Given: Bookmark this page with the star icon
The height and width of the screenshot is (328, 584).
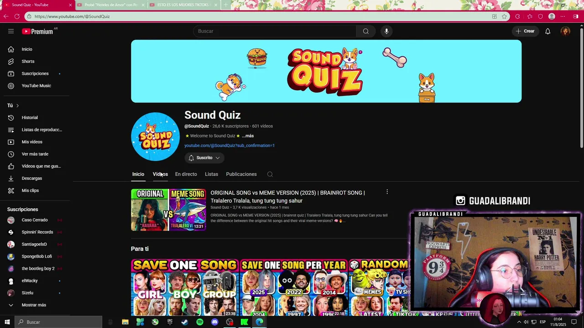Looking at the screenshot, I should click(x=504, y=16).
